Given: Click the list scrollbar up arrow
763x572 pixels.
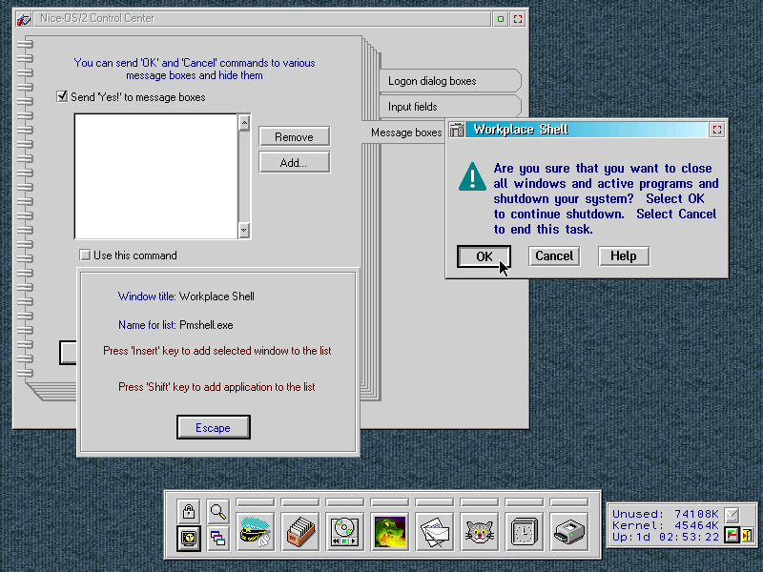Looking at the screenshot, I should pyautogui.click(x=244, y=123).
